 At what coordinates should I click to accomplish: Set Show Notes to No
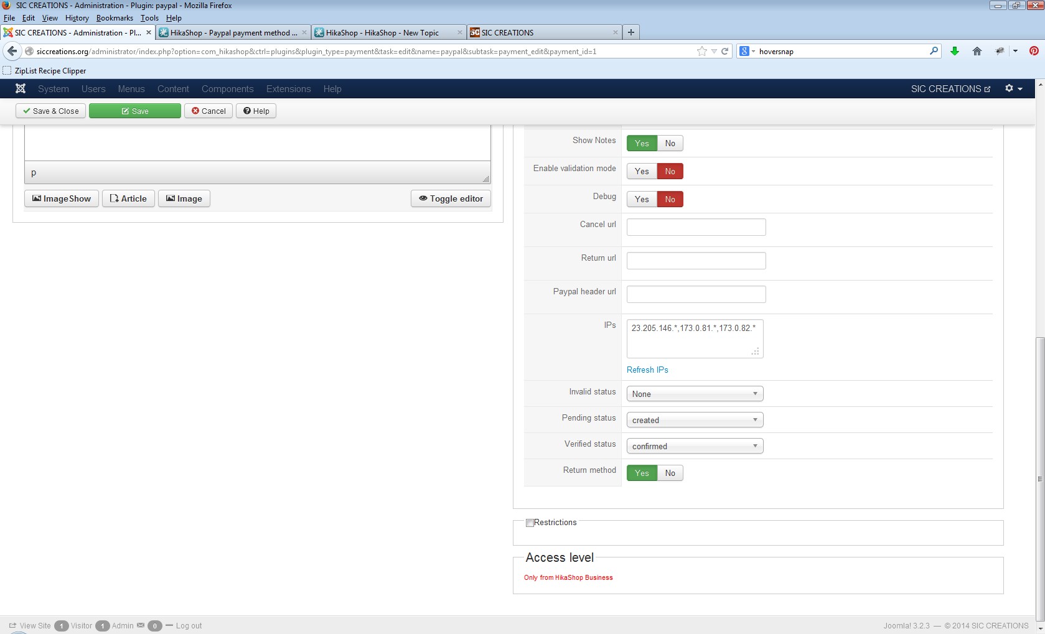coord(670,143)
